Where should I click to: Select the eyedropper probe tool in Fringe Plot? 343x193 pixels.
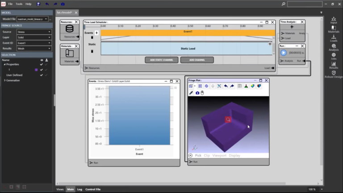191,93
